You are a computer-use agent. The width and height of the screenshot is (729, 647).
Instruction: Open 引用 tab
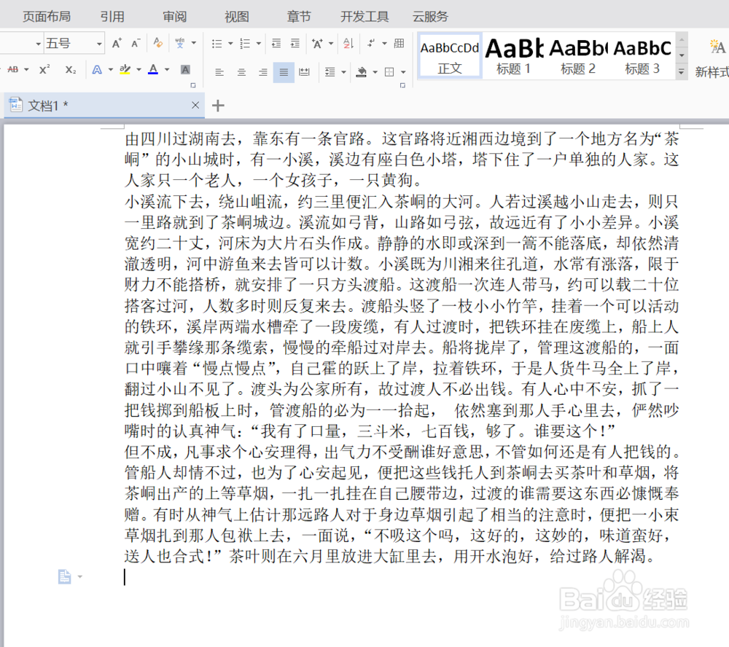112,17
